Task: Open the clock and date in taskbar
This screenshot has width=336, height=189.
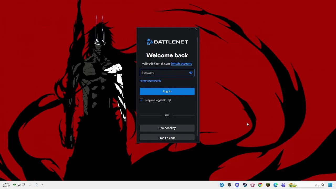Action: pos(7,185)
